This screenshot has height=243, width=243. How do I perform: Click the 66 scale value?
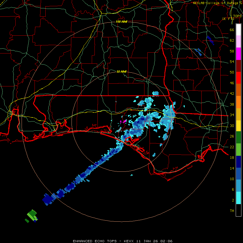coord(232,30)
